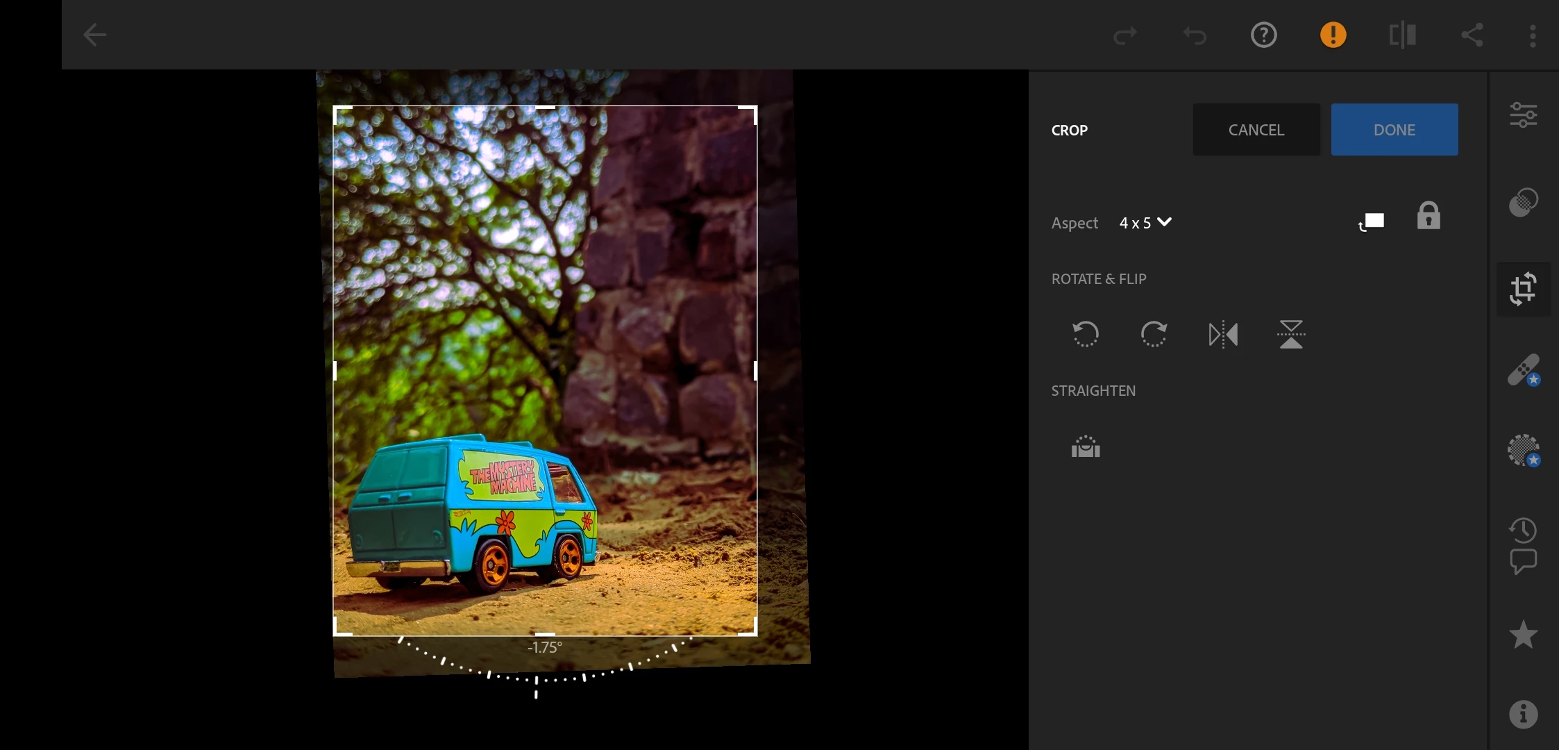
Task: Tap the auto straighten icon
Action: (1086, 447)
